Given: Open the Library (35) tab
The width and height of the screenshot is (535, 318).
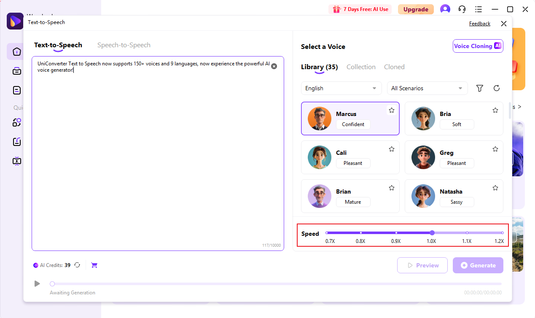Looking at the screenshot, I should 320,67.
